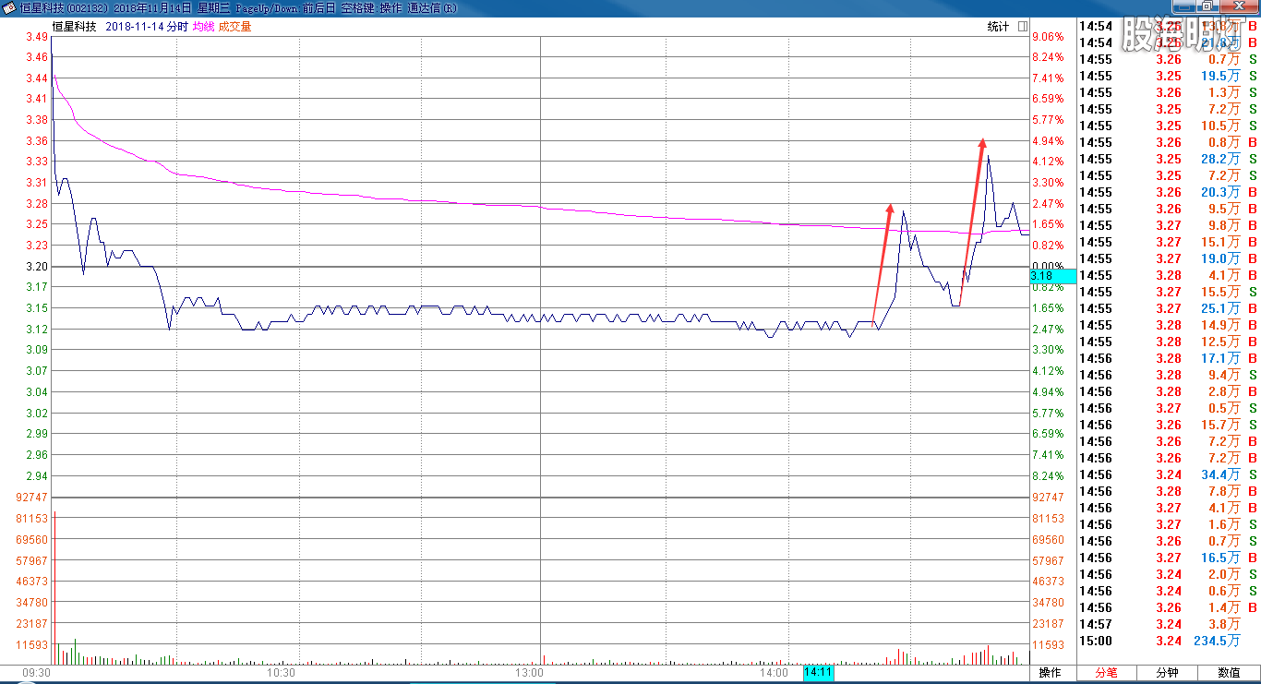The width and height of the screenshot is (1261, 684).
Task: Select the 14:57 tick row
Action: 1169,624
